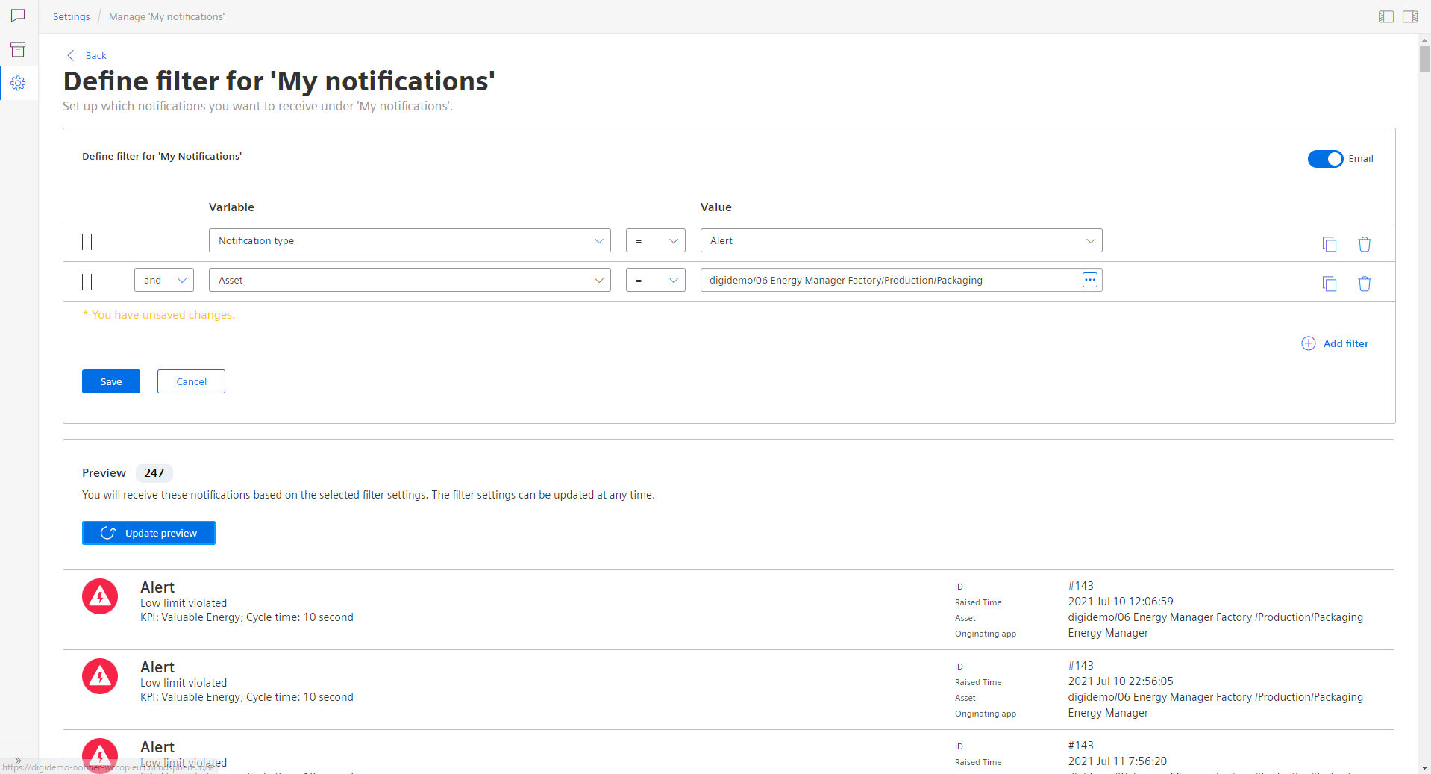
Task: Disable the Email toggle switch
Action: [1324, 159]
